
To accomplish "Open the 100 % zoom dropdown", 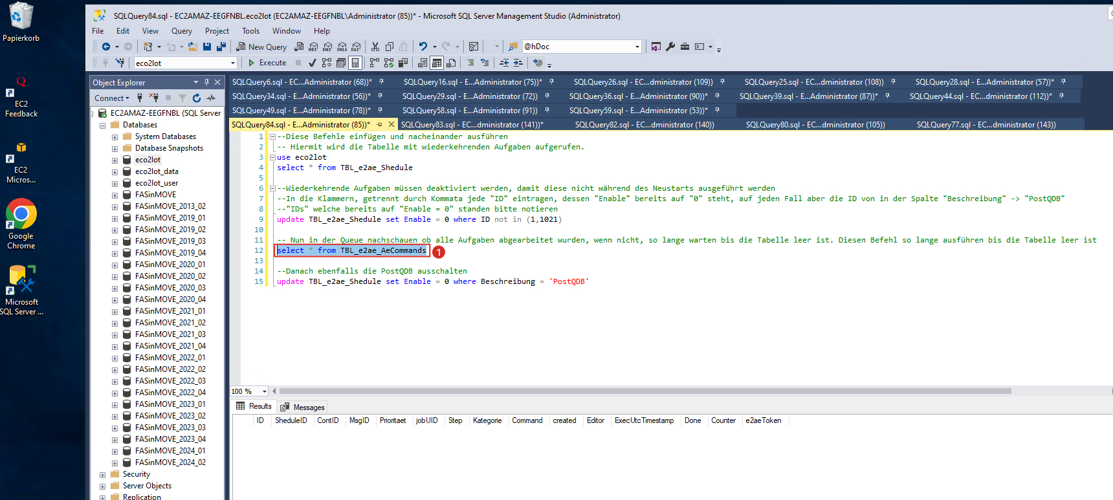I will [x=265, y=391].
